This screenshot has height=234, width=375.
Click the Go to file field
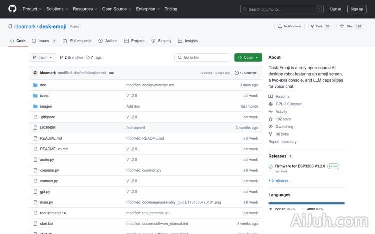(202, 57)
